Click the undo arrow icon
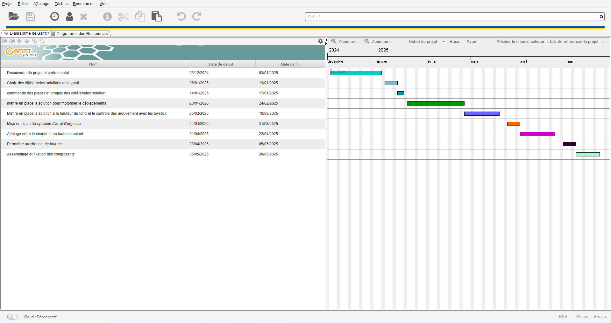 tap(181, 17)
